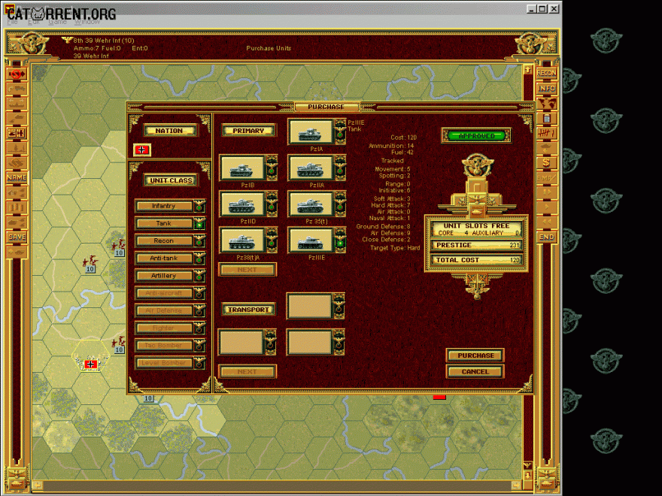The width and height of the screenshot is (662, 496).
Task: Click the "Cost: 120" stat line
Action: click(x=404, y=138)
